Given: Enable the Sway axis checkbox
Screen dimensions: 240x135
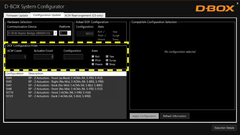Looking at the screenshot, I should (x=107, y=64).
